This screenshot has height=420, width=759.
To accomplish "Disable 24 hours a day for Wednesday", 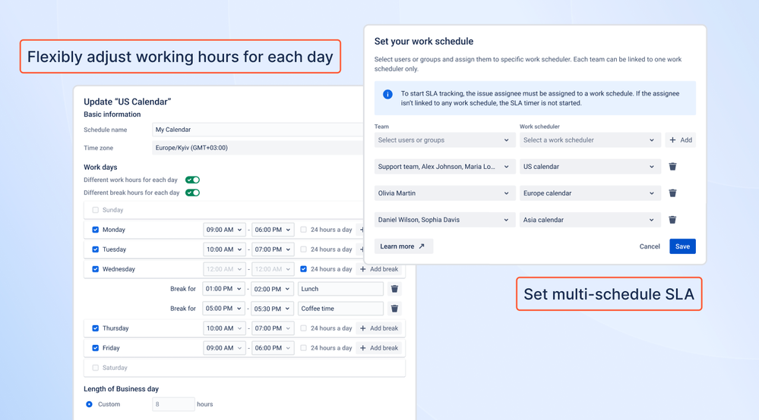I will 303,269.
